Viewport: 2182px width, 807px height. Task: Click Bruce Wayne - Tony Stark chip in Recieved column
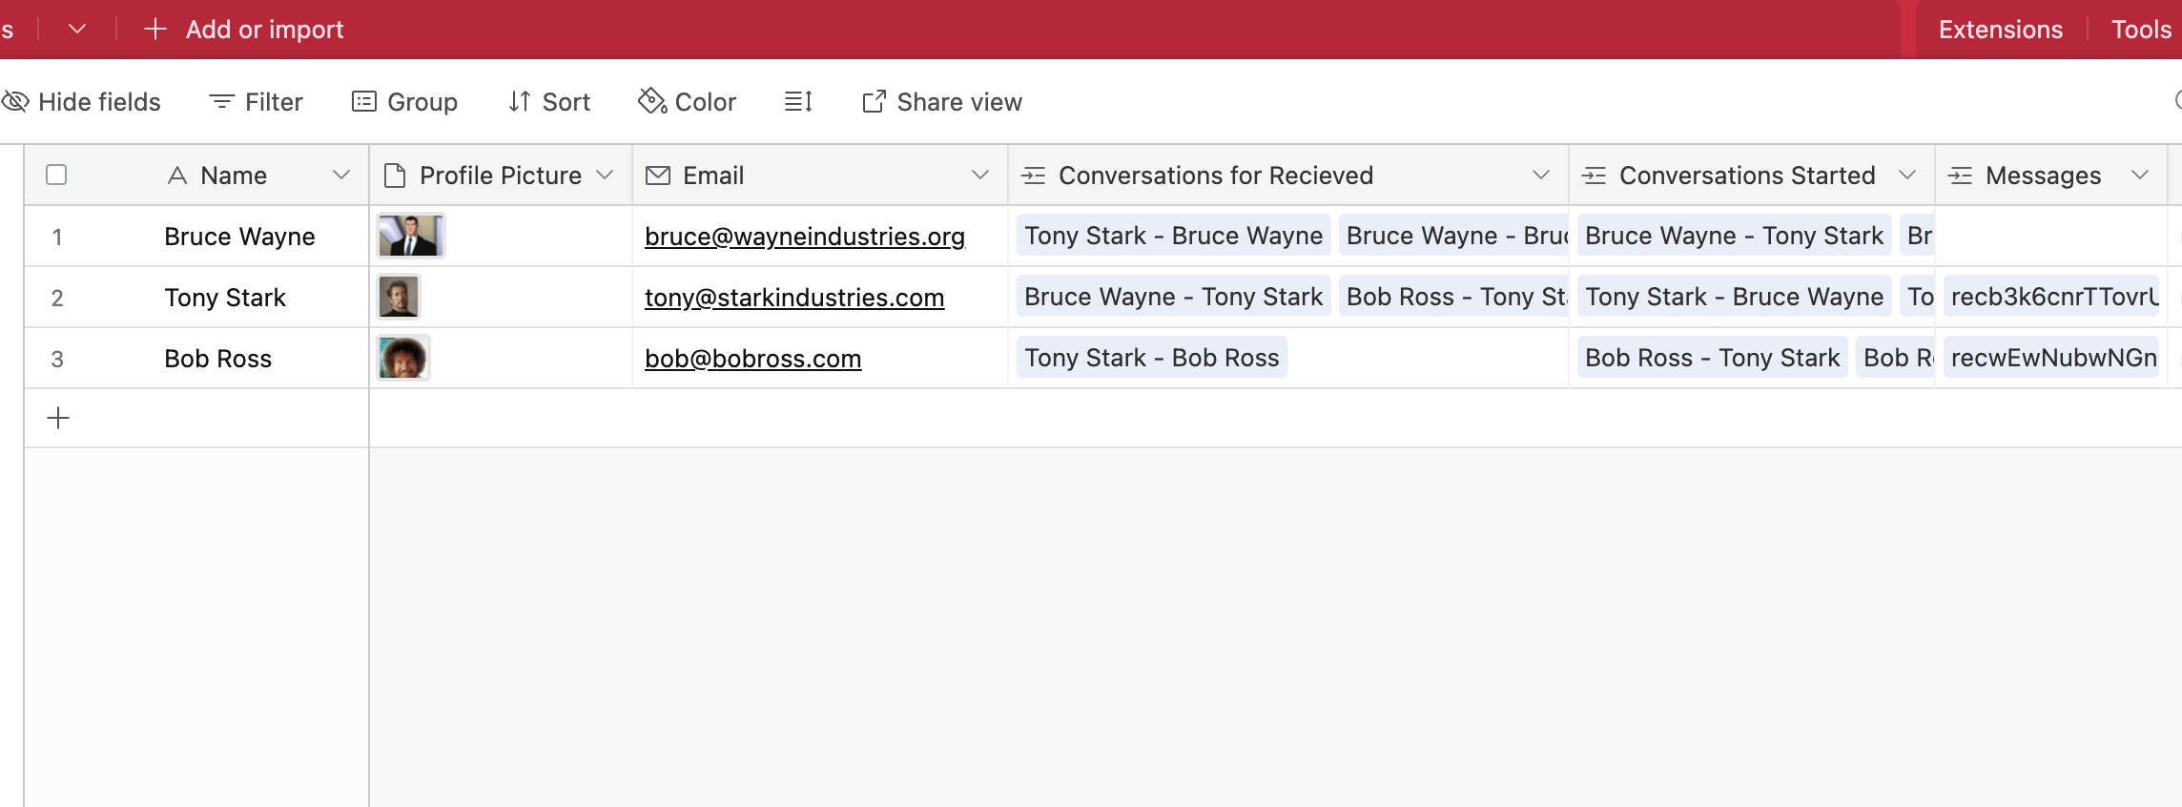(x=1174, y=297)
